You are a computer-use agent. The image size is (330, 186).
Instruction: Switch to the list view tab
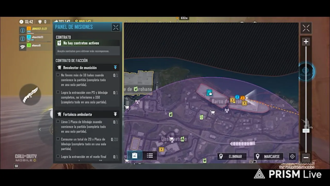pyautogui.click(x=150, y=156)
